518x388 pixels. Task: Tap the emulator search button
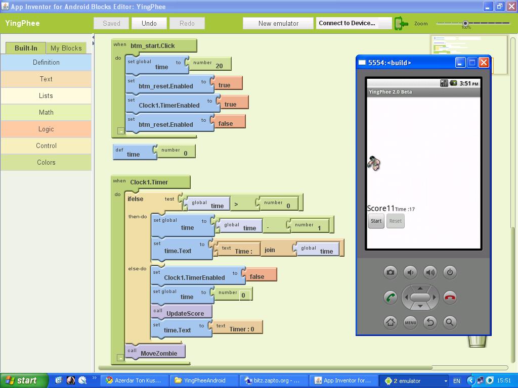[450, 322]
